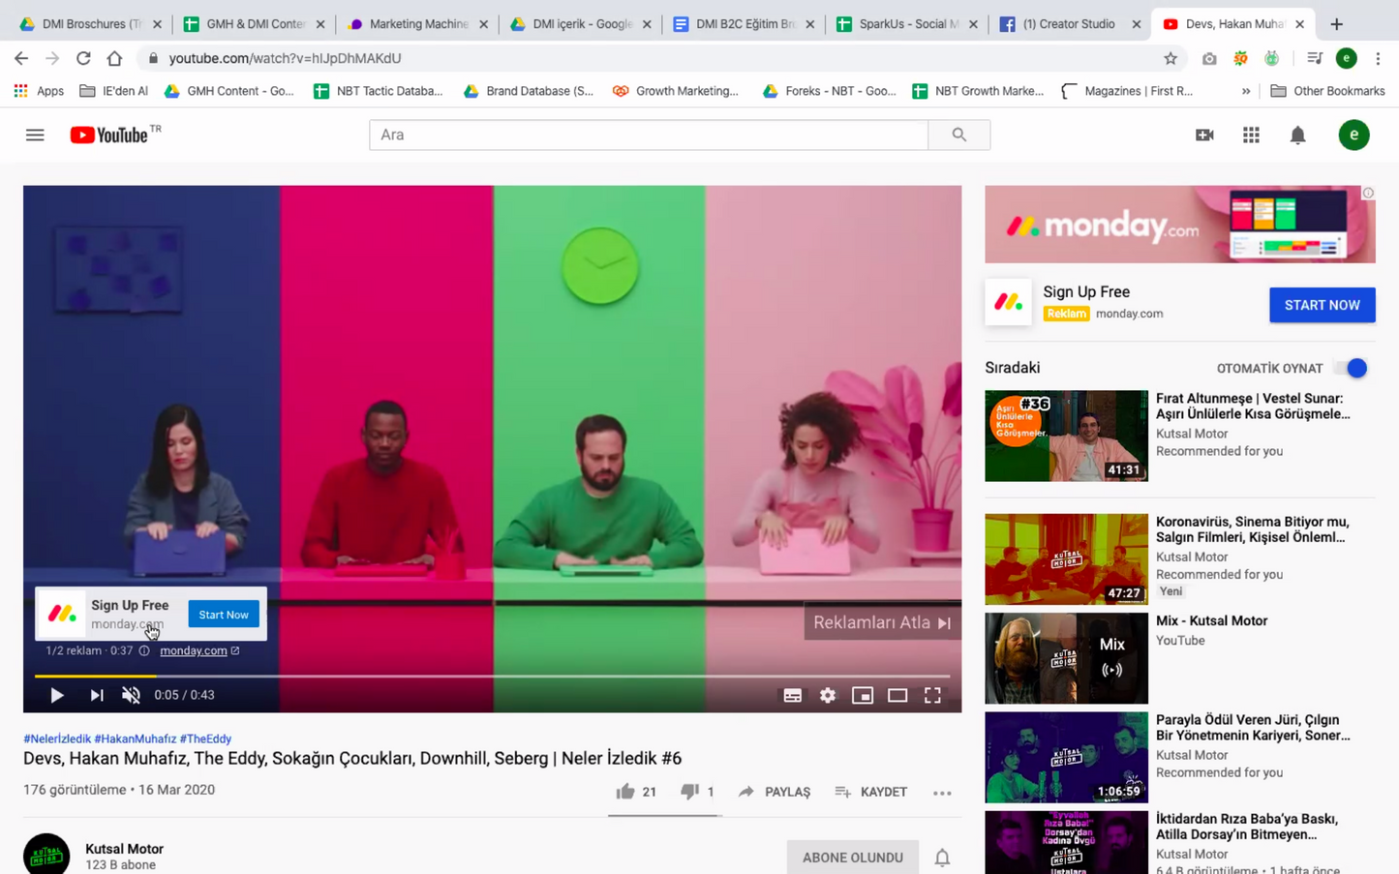Expand hidden bookmarks with the chevron
This screenshot has height=874, width=1399.
tap(1246, 91)
